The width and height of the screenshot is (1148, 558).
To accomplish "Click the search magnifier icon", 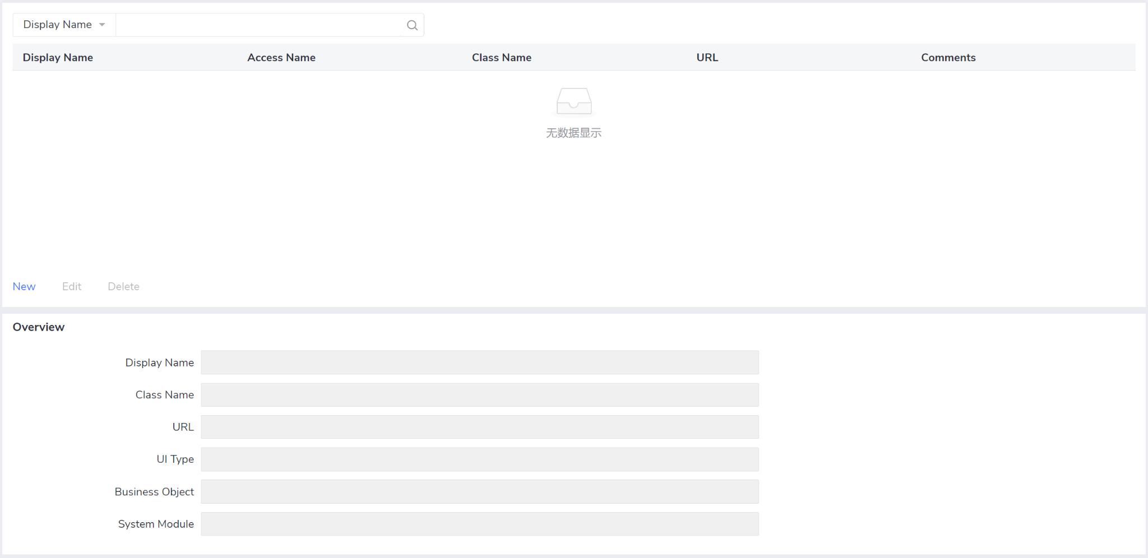I will [x=412, y=25].
